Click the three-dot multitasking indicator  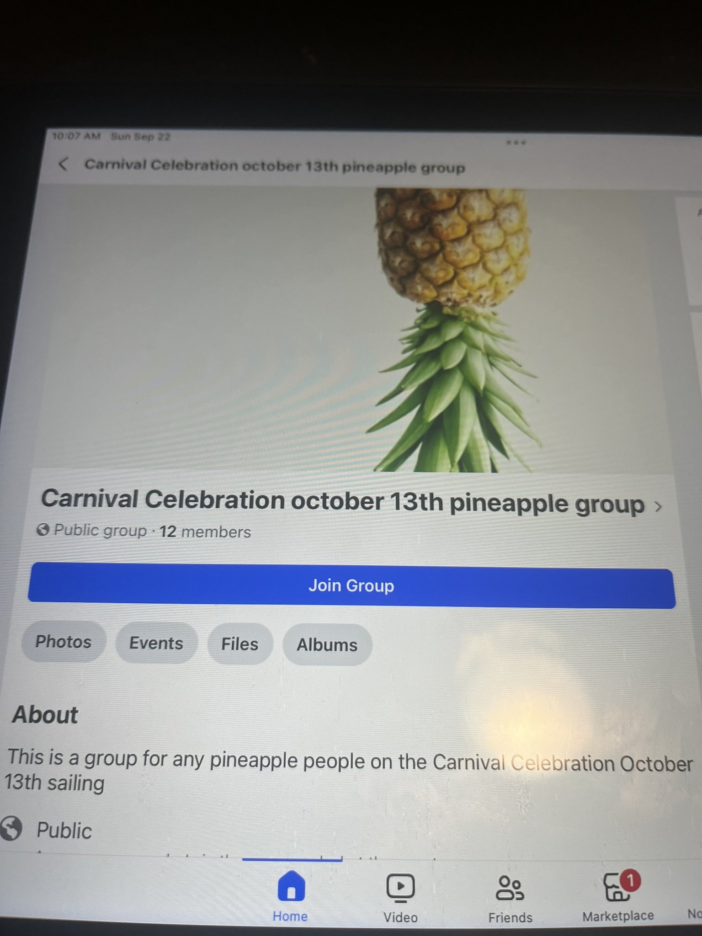point(516,143)
